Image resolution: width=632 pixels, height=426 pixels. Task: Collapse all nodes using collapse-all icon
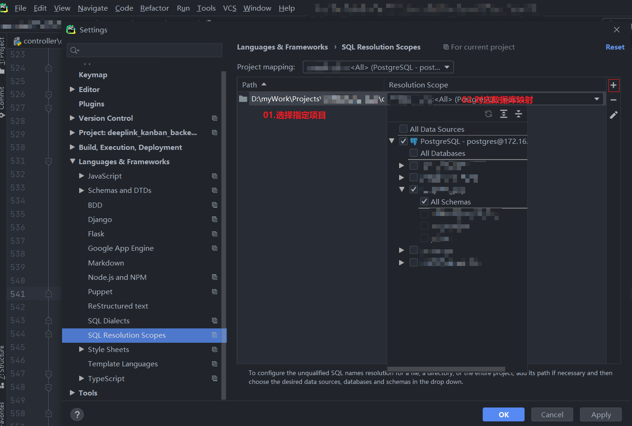click(x=518, y=114)
